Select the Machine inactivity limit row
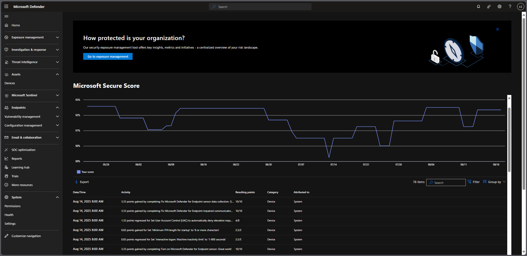 [290, 240]
